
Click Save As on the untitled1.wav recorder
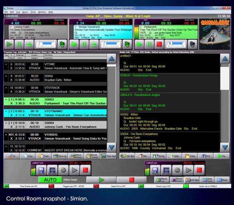click(x=41, y=170)
